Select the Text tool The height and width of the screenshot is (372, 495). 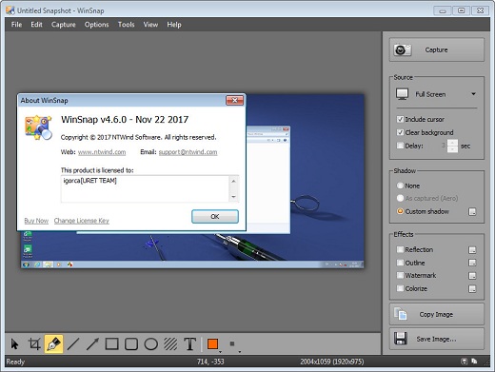pos(190,344)
